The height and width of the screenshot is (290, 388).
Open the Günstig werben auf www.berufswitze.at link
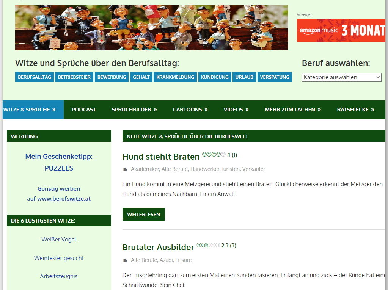pos(59,194)
